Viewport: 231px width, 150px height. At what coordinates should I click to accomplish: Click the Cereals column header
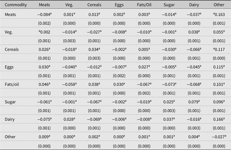point(94,5)
